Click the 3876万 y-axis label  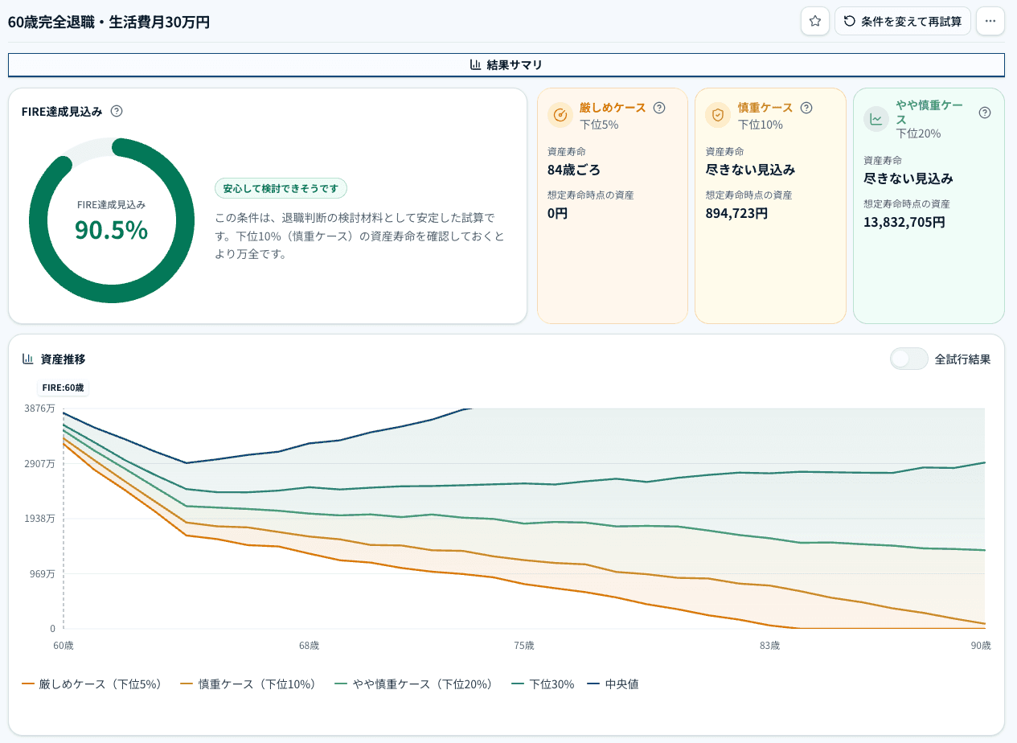pos(41,408)
